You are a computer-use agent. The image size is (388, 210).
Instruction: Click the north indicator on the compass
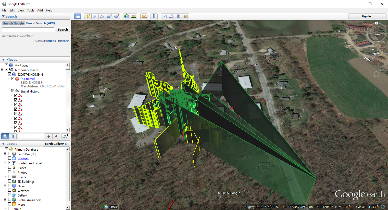pyautogui.click(x=377, y=23)
